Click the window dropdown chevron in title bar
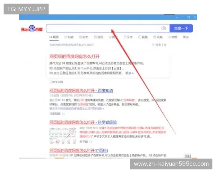The width and height of the screenshot is (216, 173). click(x=177, y=17)
